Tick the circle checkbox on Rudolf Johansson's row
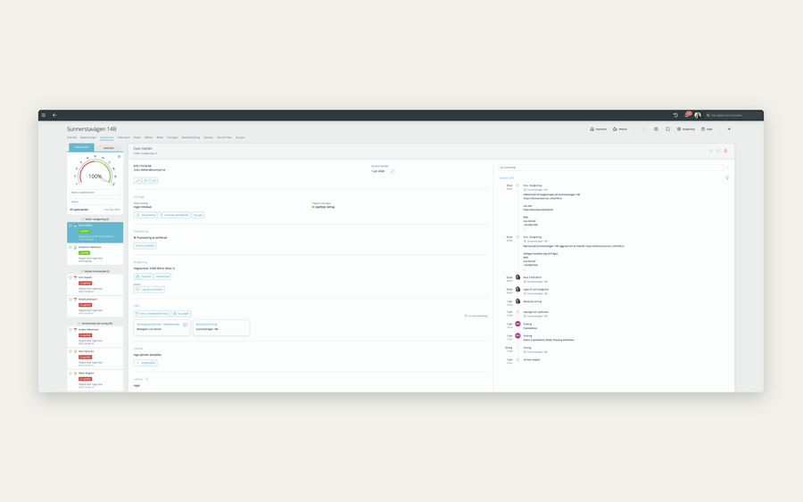 [70, 300]
